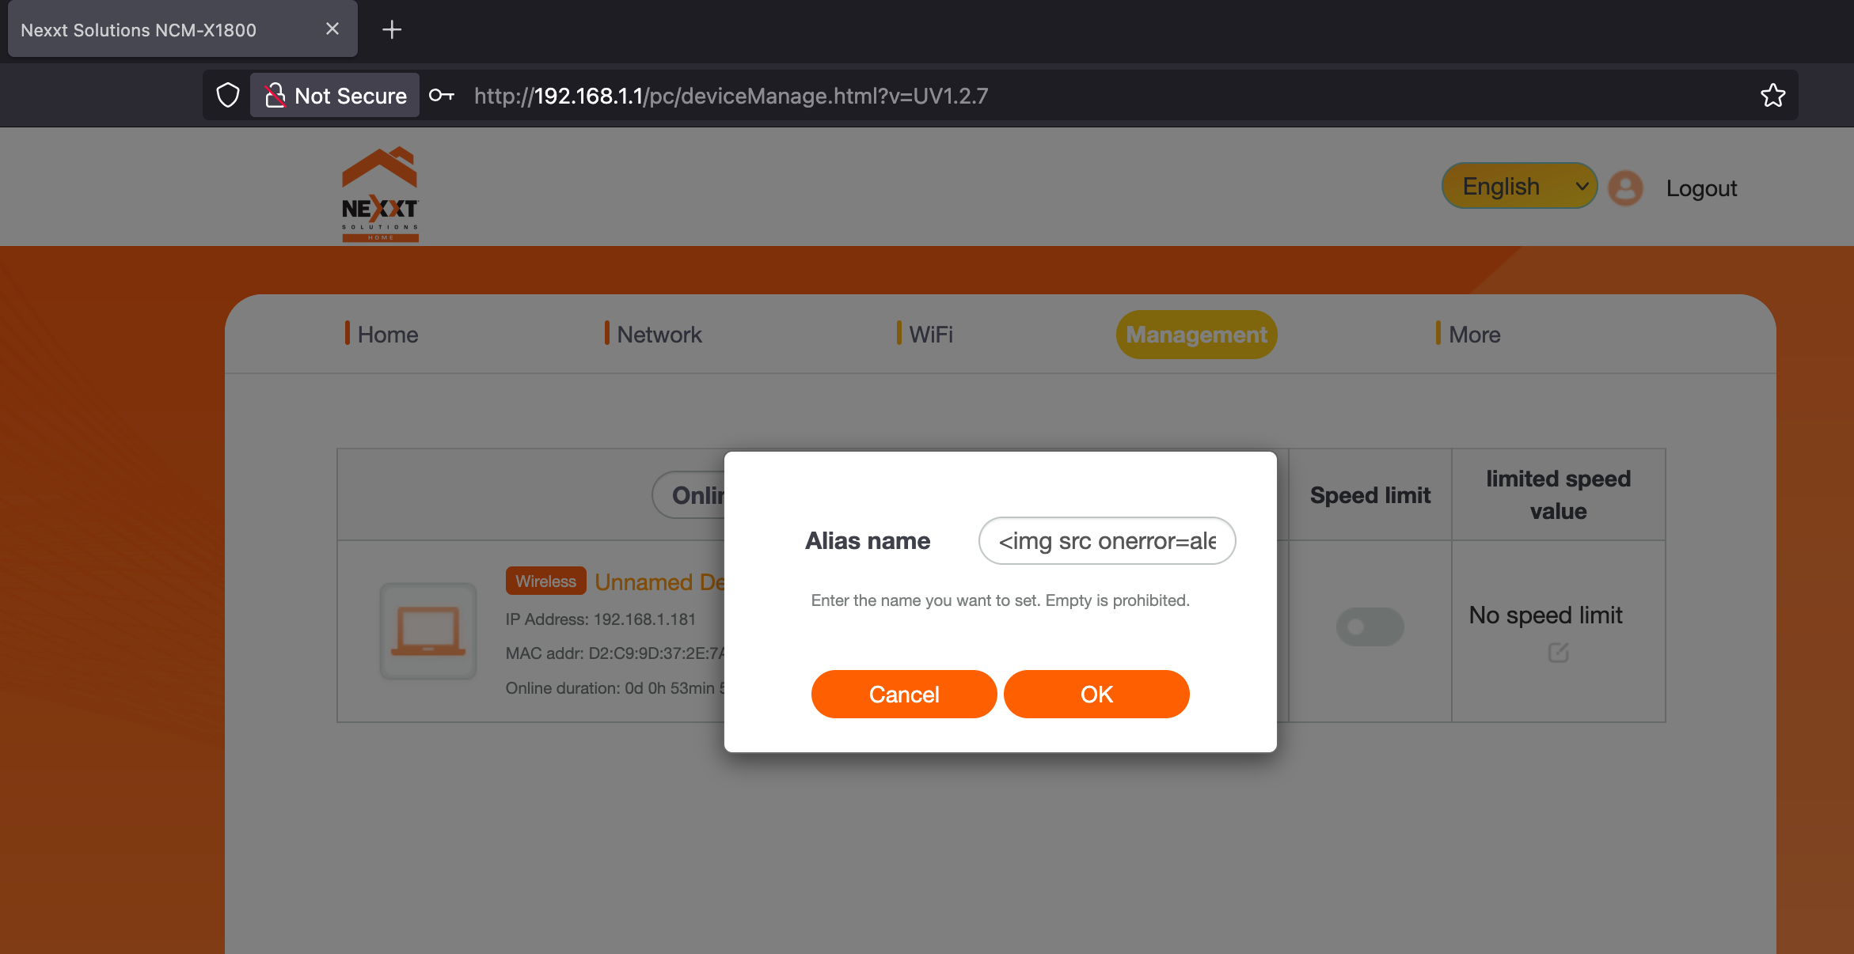Click the Logout link
This screenshot has height=954, width=1854.
(1701, 188)
